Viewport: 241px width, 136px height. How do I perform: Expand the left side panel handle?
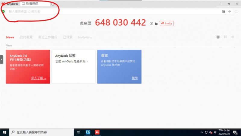pos(2,59)
